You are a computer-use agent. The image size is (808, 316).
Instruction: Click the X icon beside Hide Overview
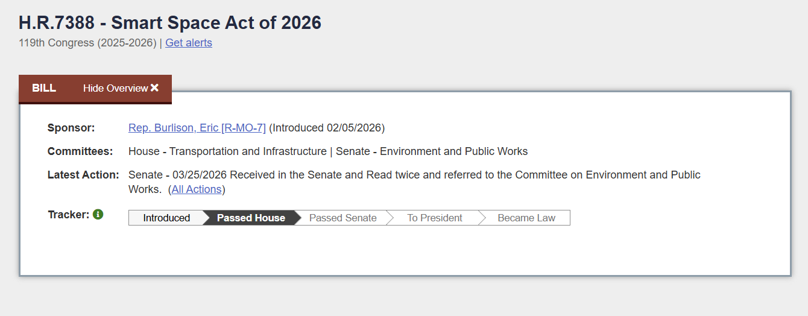pyautogui.click(x=155, y=88)
